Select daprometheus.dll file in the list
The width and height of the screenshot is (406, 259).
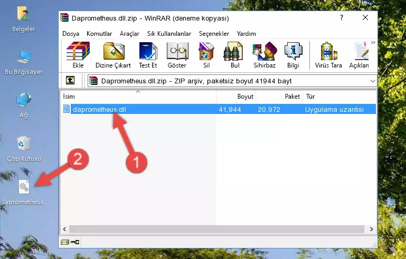click(99, 109)
